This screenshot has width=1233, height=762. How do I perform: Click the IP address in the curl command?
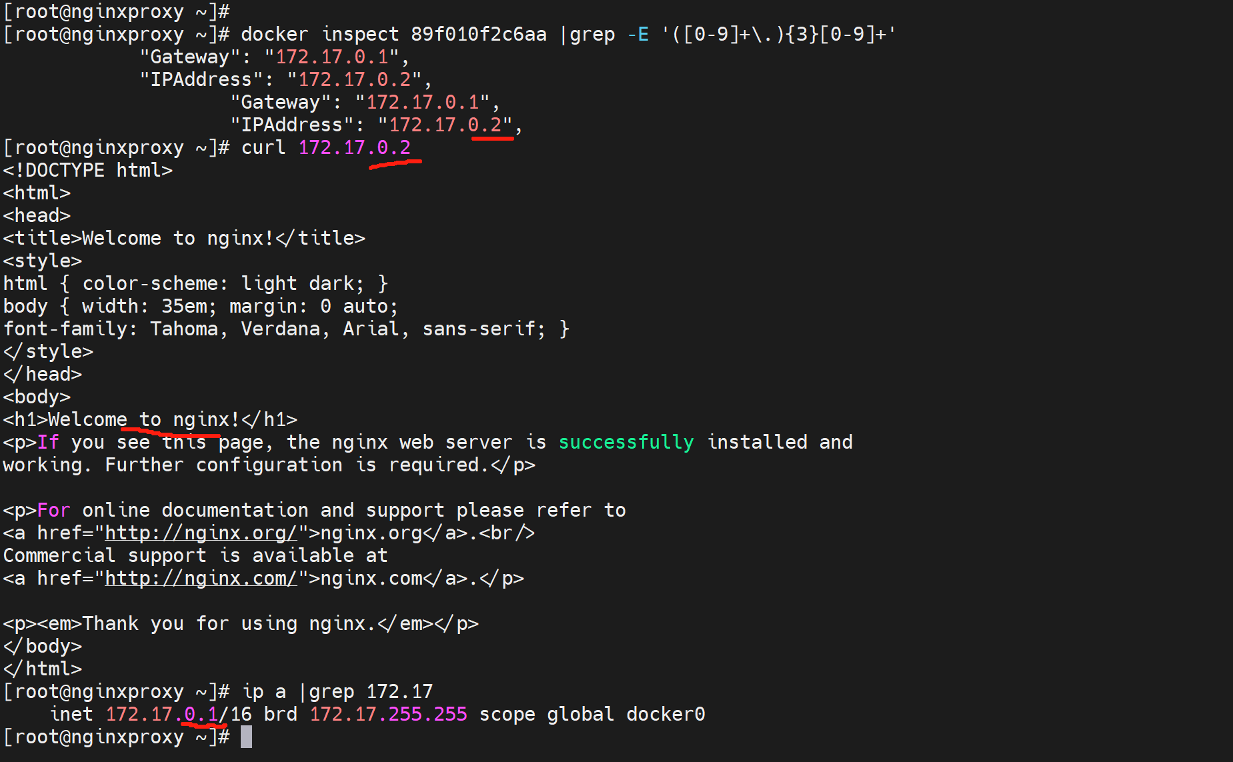tap(354, 148)
